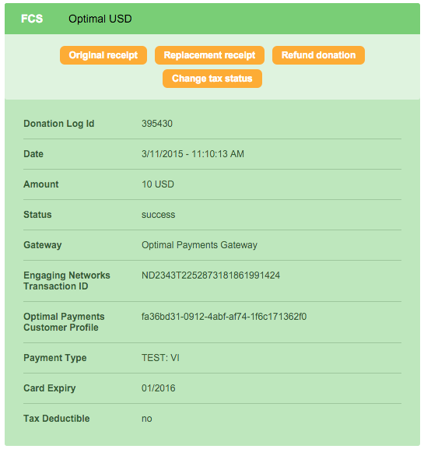The image size is (424, 449).
Task: Select the Tax Deductible value no
Action: point(146,419)
